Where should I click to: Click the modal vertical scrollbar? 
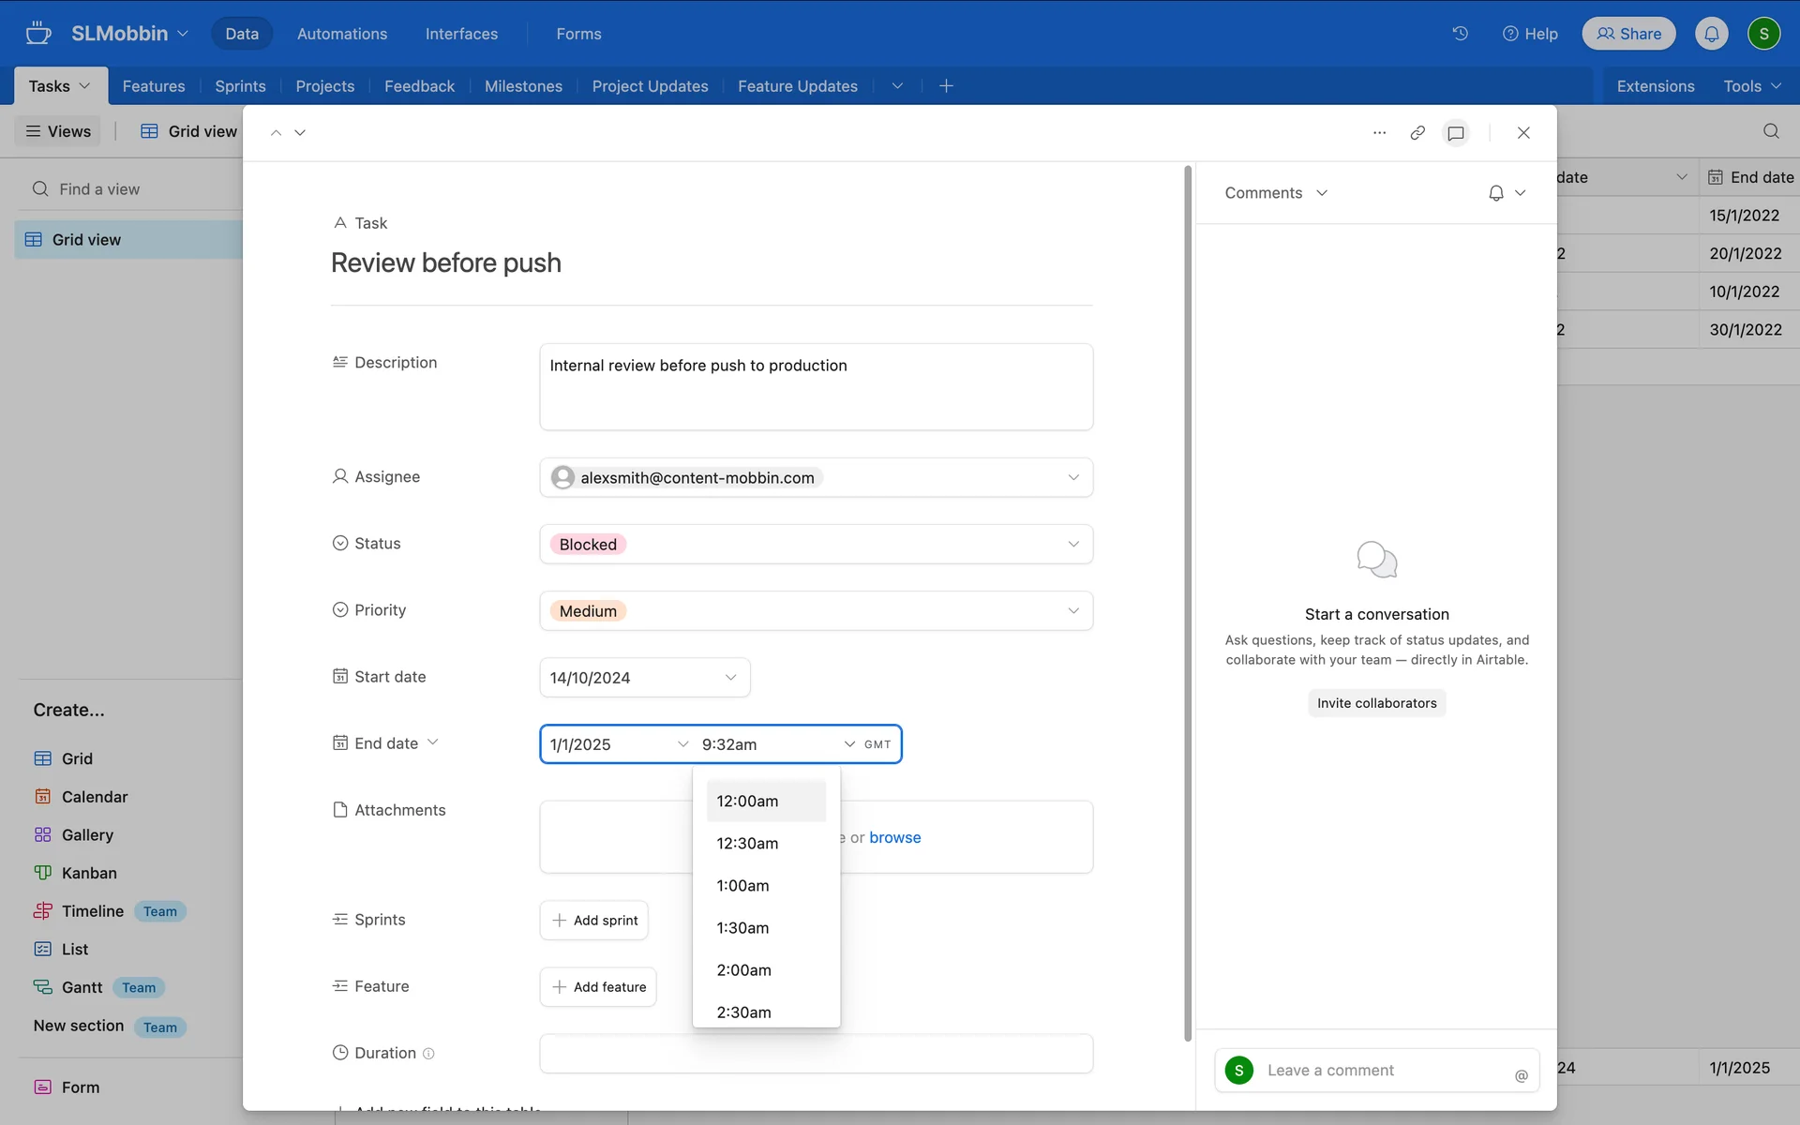point(1188,600)
